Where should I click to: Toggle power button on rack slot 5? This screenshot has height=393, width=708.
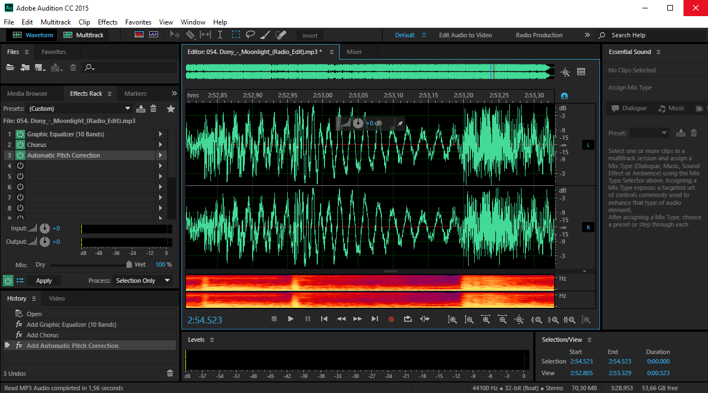coord(20,176)
